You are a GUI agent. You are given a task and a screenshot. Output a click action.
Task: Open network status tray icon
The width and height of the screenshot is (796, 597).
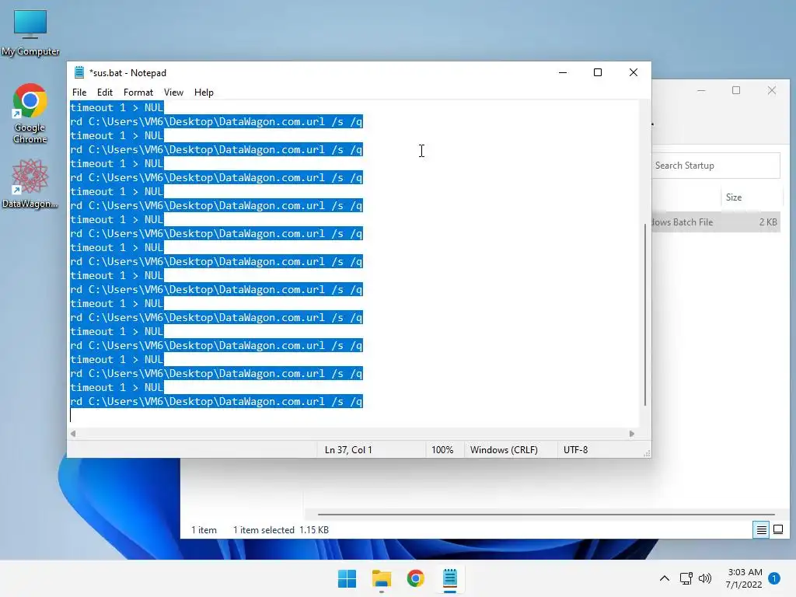pos(686,578)
